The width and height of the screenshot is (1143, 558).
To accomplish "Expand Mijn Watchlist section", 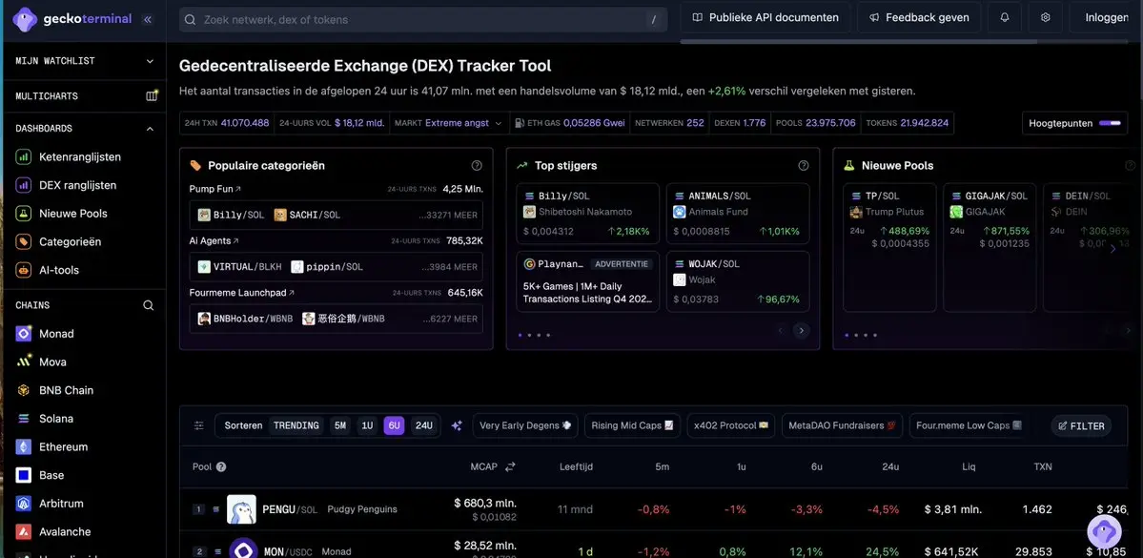I will pyautogui.click(x=151, y=61).
